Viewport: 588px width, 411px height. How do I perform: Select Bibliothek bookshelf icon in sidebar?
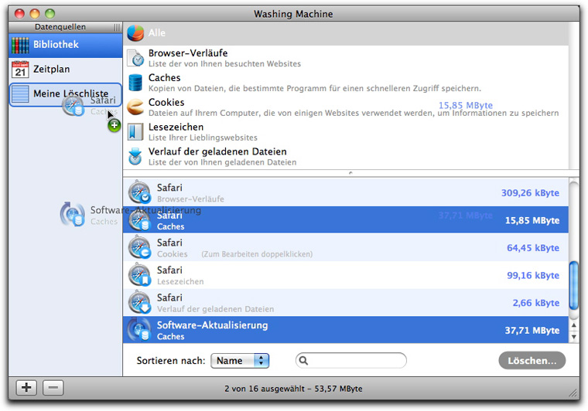(20, 45)
